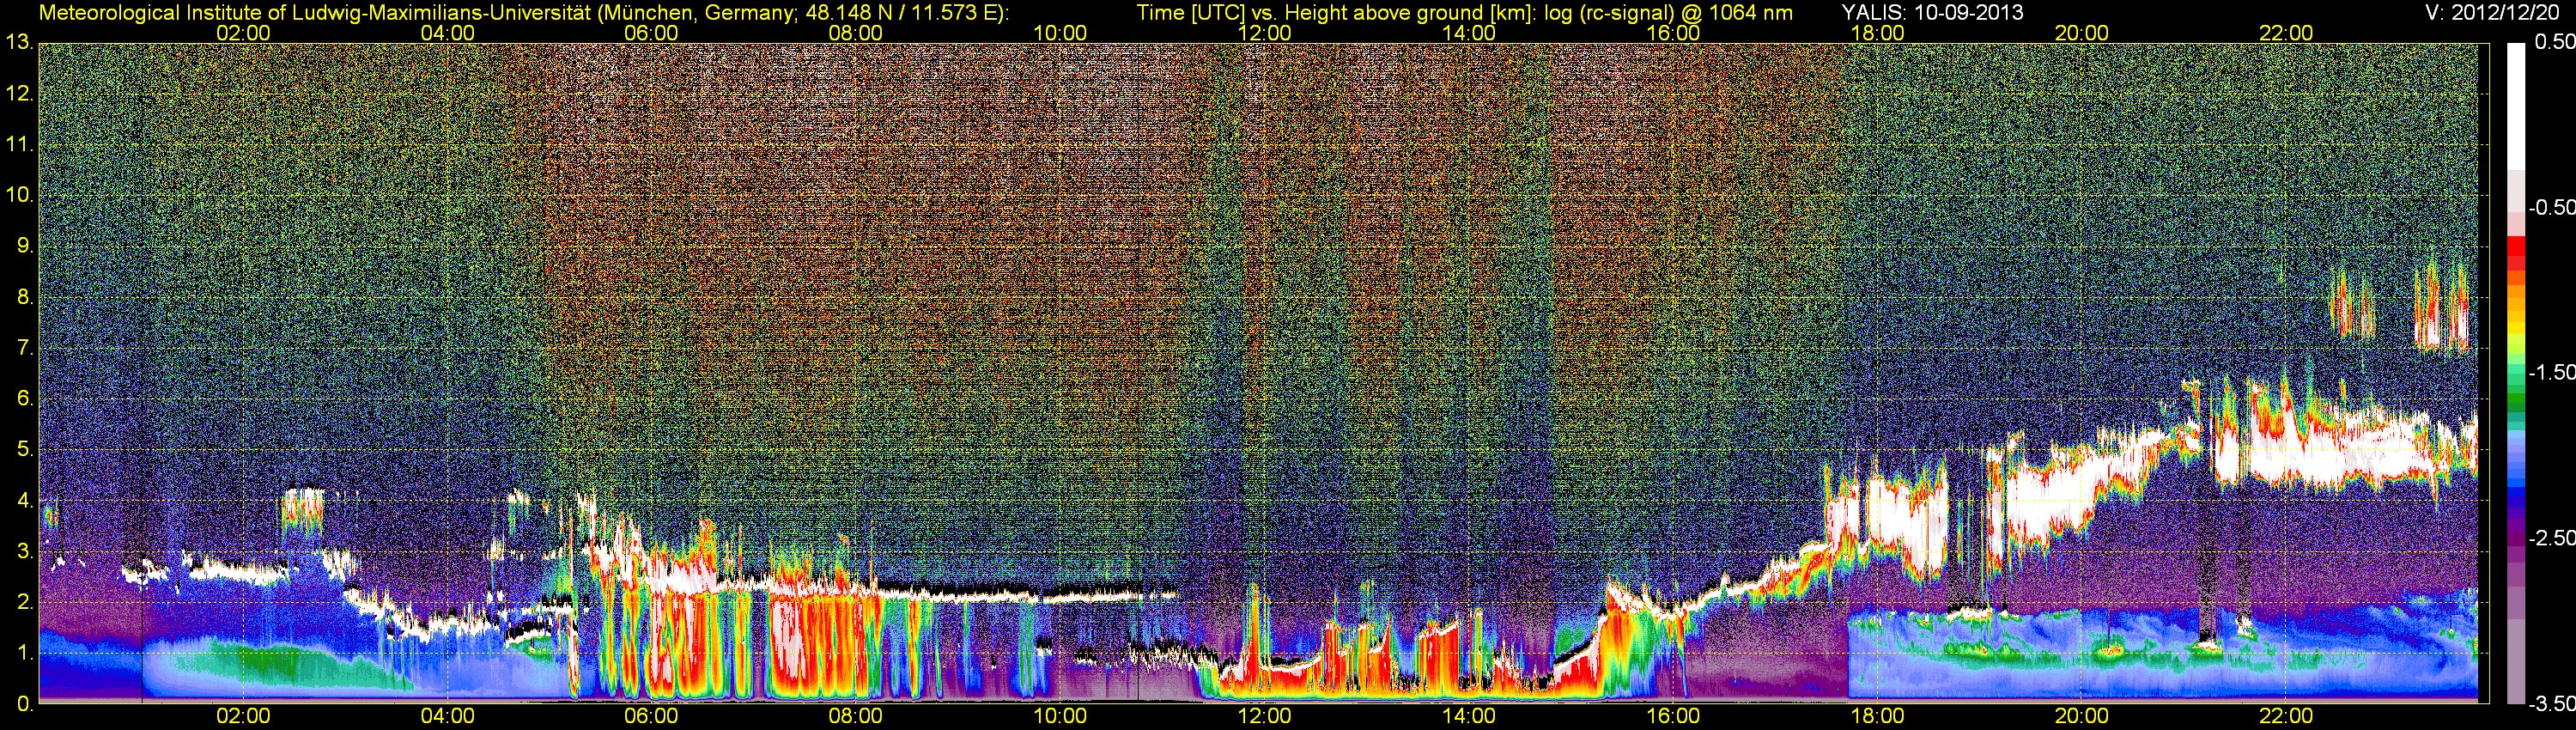Click the height axis label '5.'

pyautogui.click(x=25, y=450)
